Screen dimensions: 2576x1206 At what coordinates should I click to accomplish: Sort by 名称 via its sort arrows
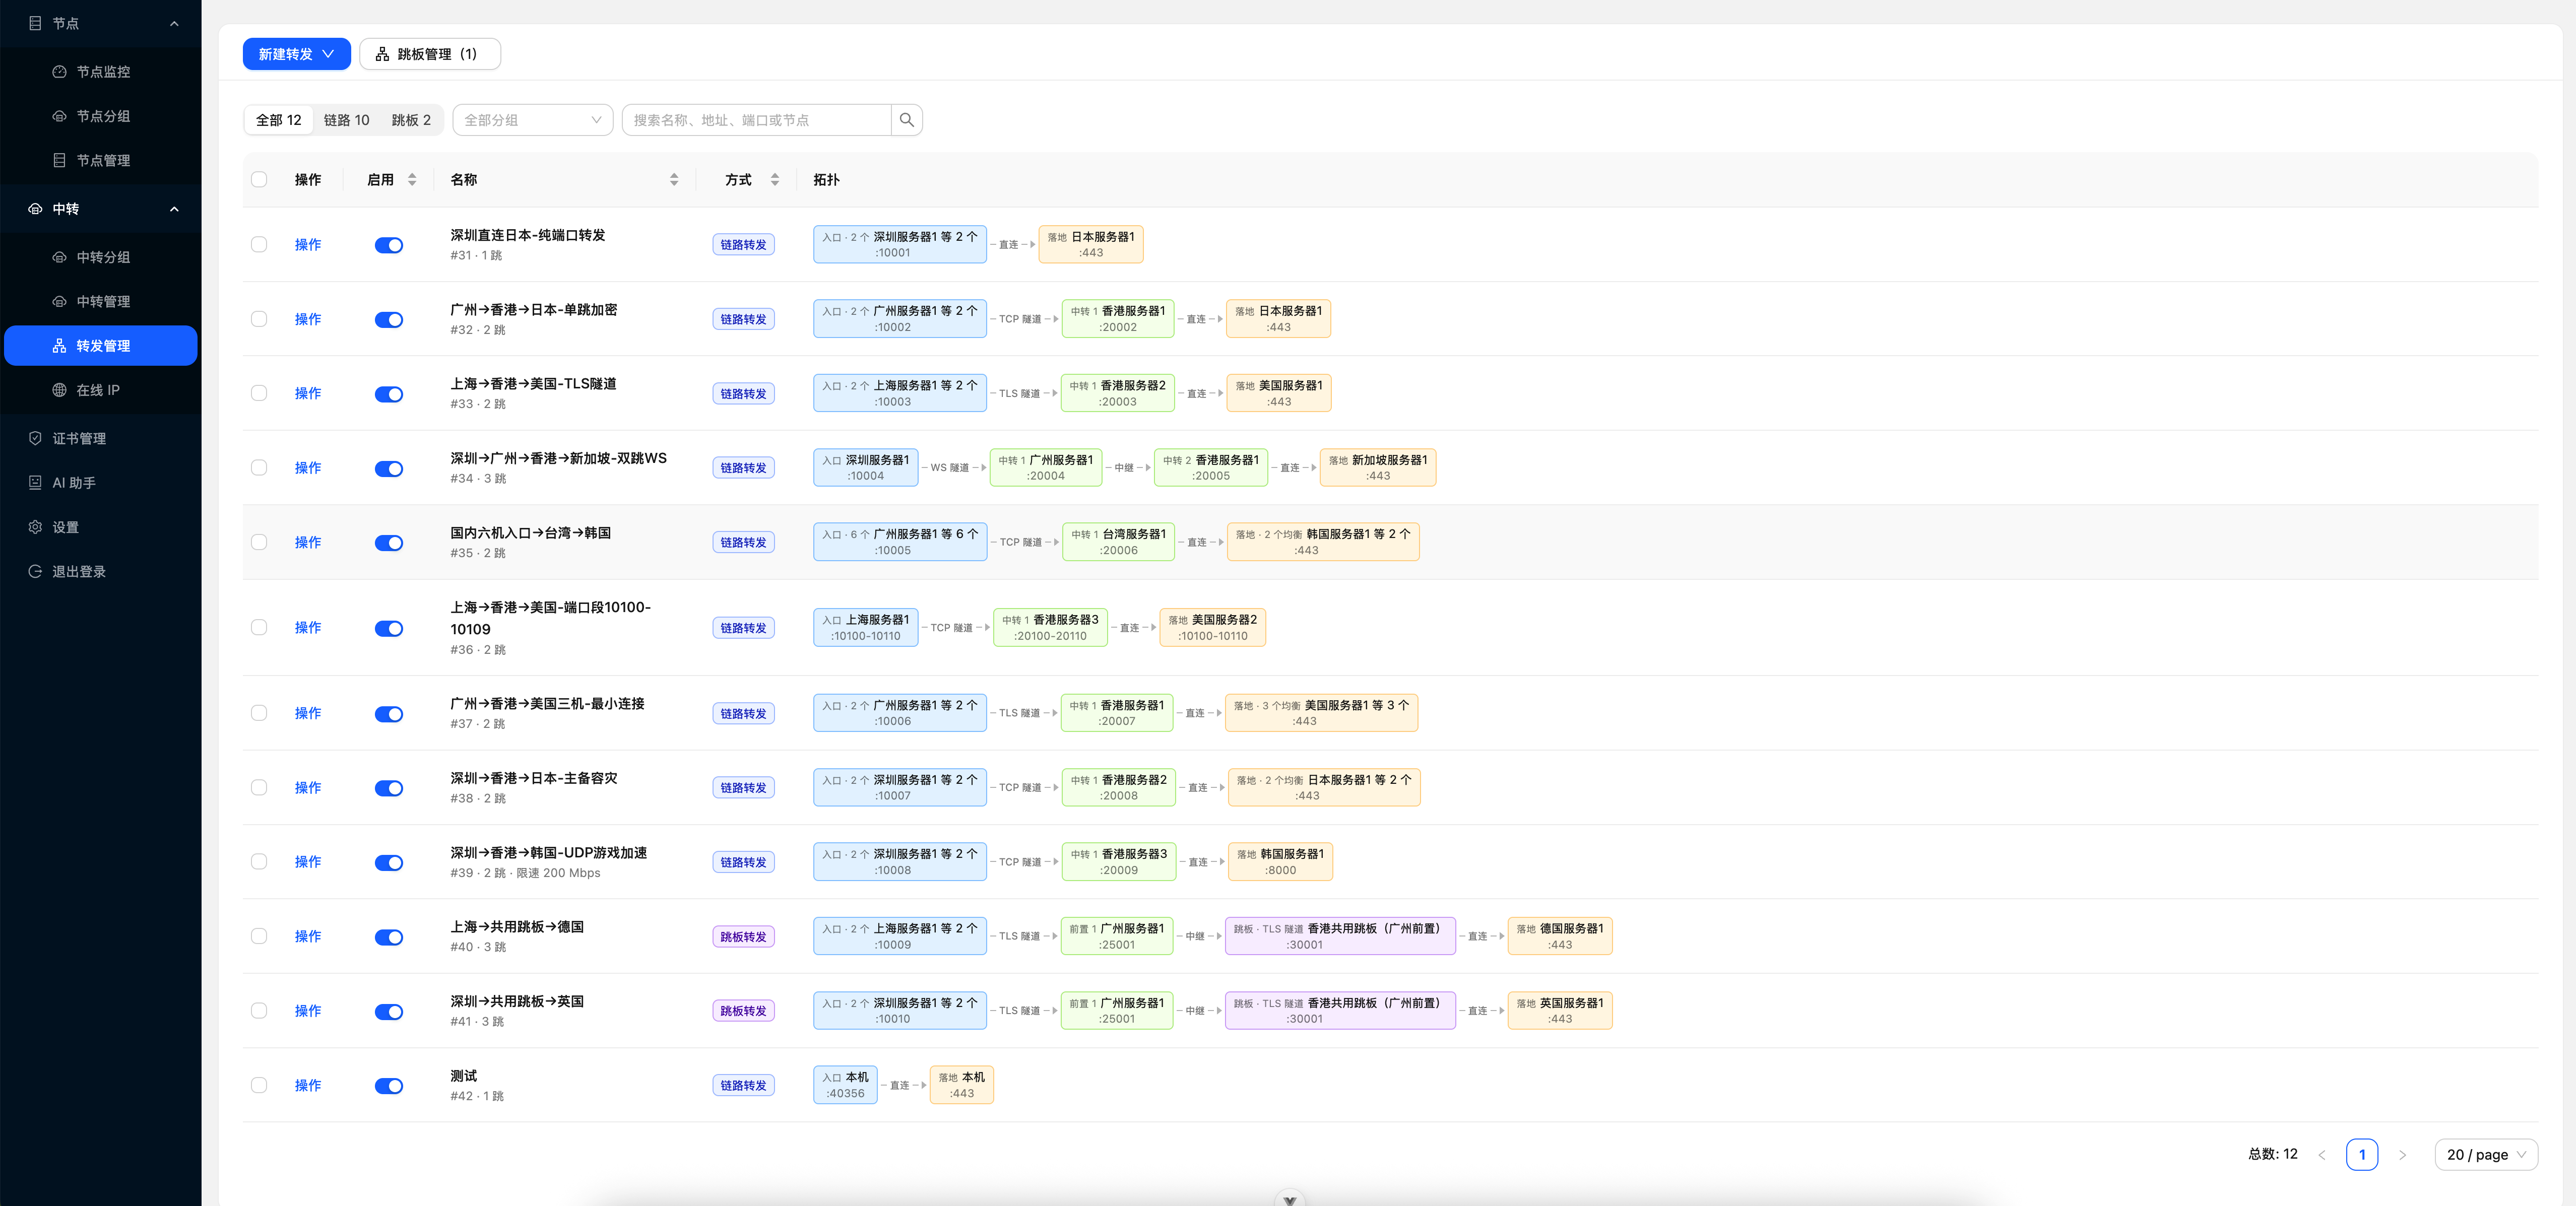pos(674,180)
